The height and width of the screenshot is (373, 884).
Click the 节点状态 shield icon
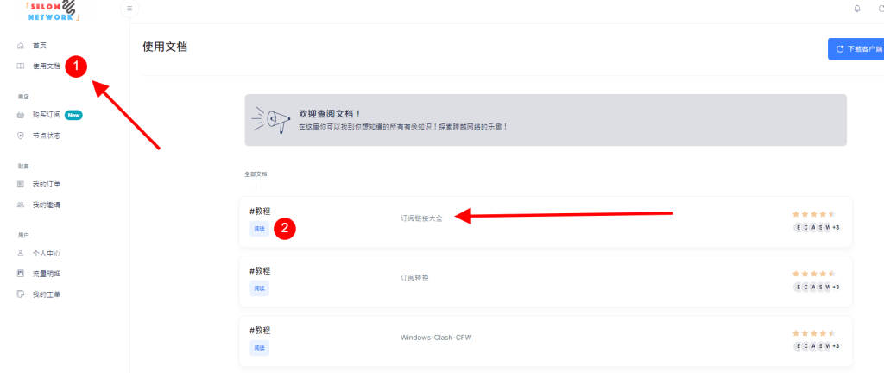[21, 136]
